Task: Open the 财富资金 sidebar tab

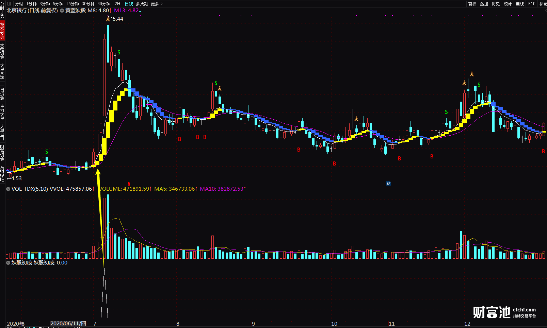Action: pyautogui.click(x=2, y=153)
